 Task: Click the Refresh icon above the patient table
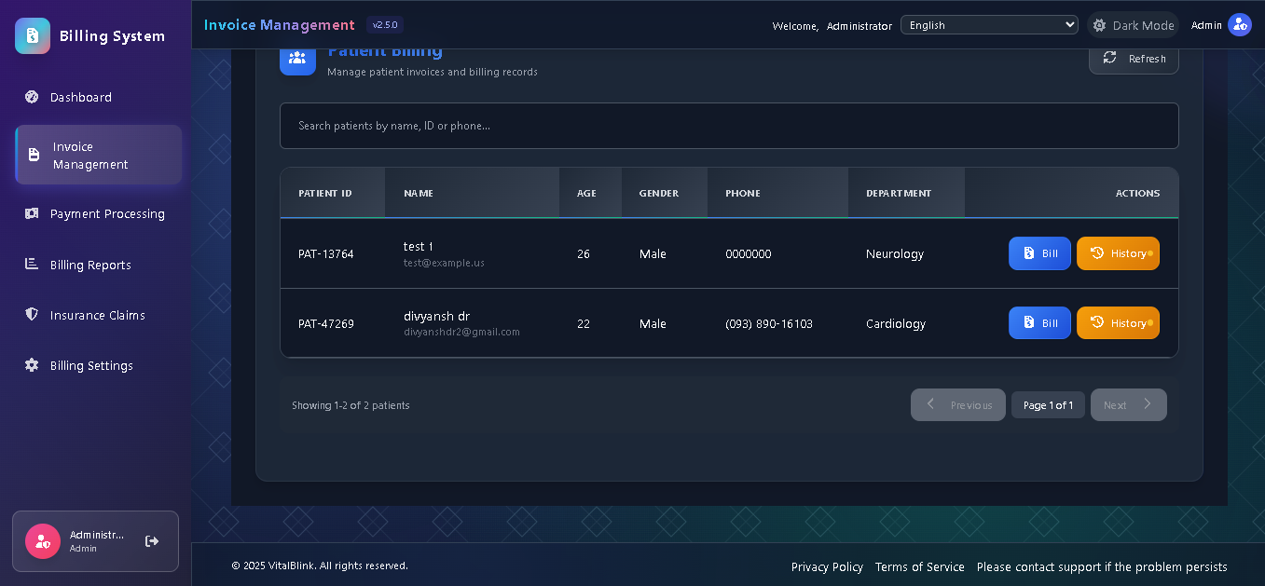point(1109,58)
